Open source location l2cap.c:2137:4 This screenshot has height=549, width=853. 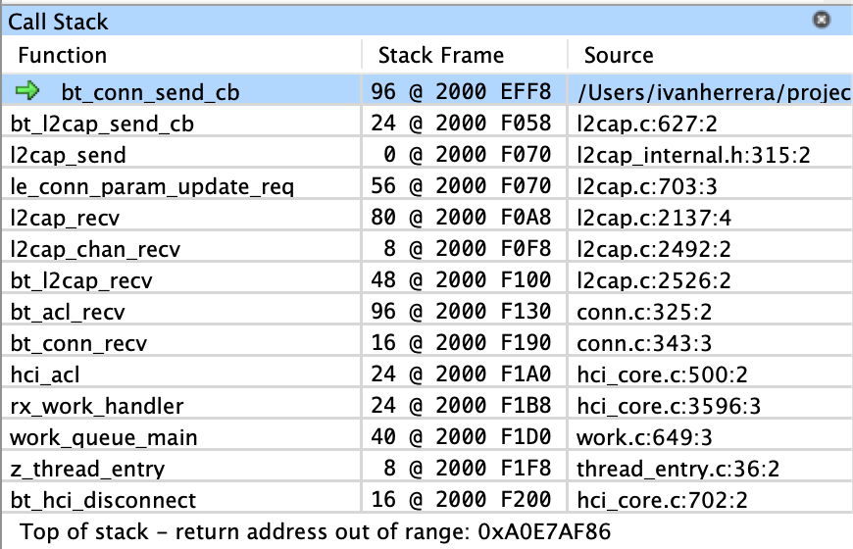[654, 219]
